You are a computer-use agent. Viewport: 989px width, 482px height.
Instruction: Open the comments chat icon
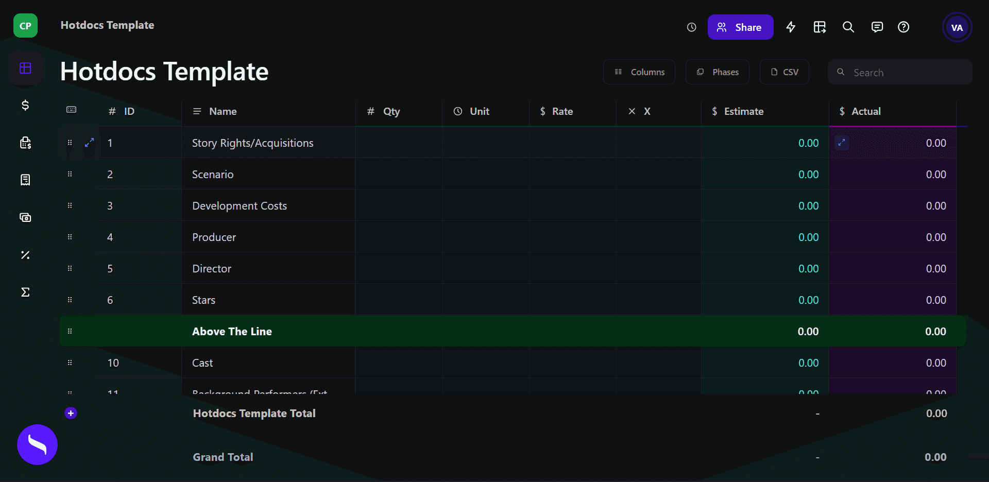click(x=877, y=27)
